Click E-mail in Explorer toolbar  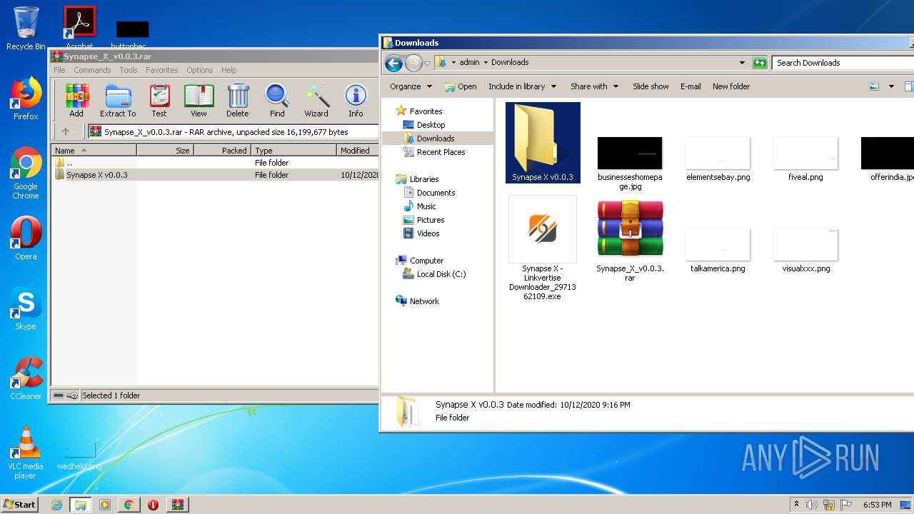(690, 86)
